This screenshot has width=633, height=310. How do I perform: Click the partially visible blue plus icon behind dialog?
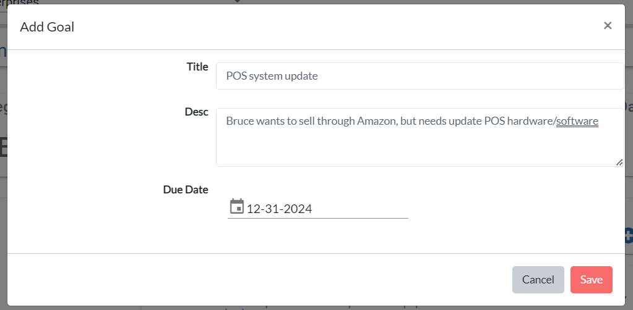pos(629,236)
